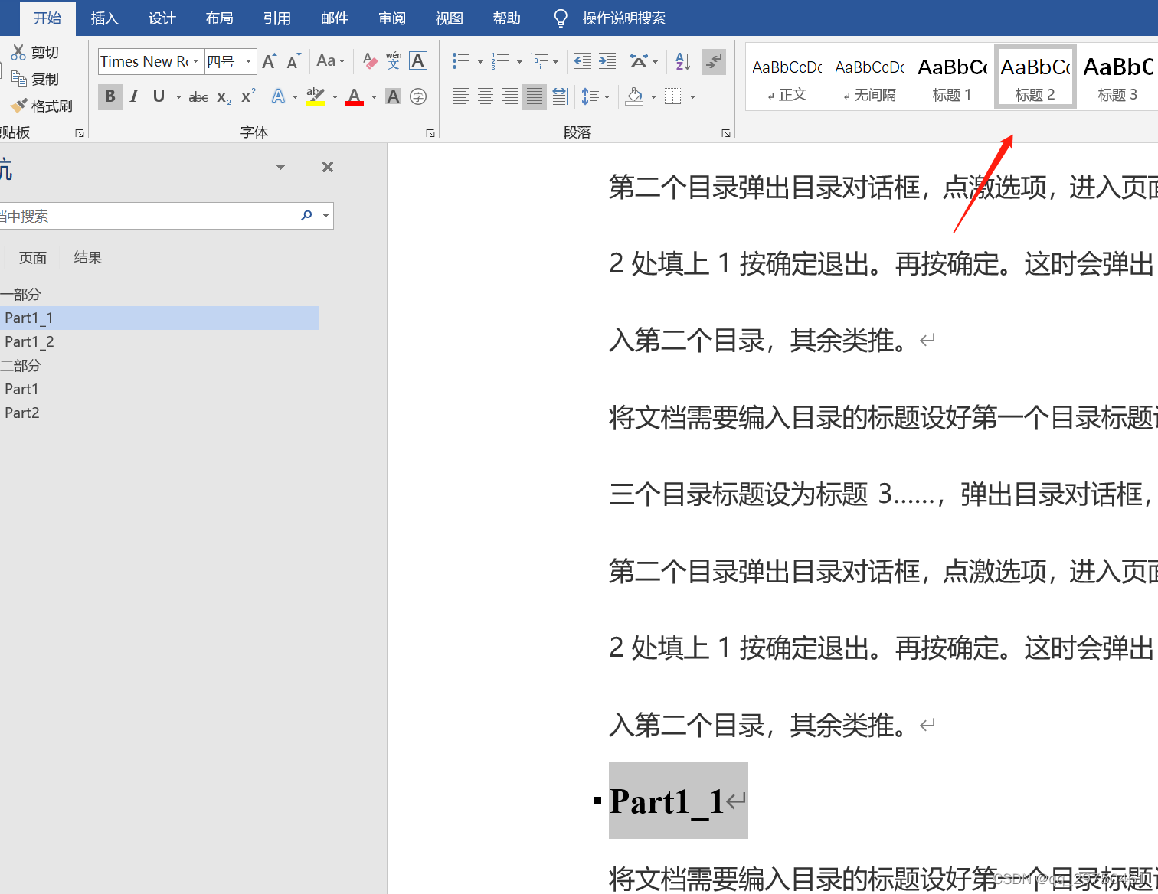This screenshot has height=894, width=1158.
Task: Center align the text
Action: [486, 96]
